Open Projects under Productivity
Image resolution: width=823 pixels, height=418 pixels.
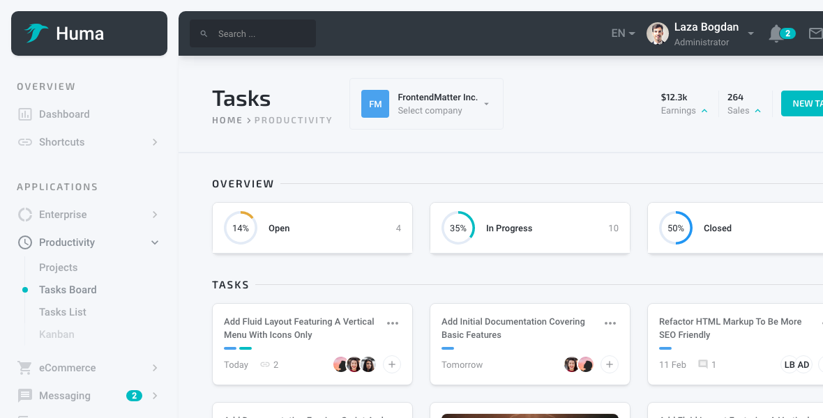[59, 268]
